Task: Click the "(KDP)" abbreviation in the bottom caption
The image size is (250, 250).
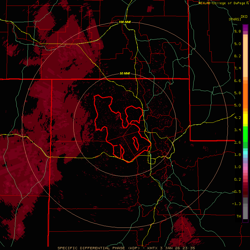Action: [134, 248]
